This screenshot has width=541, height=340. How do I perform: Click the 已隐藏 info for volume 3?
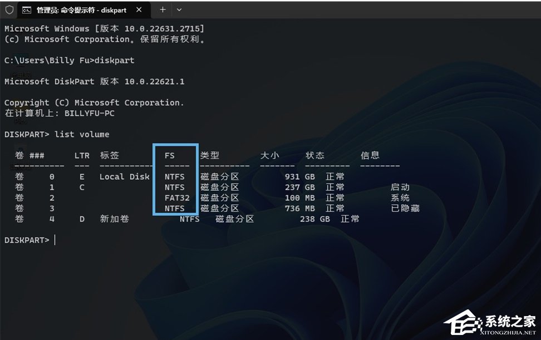406,208
